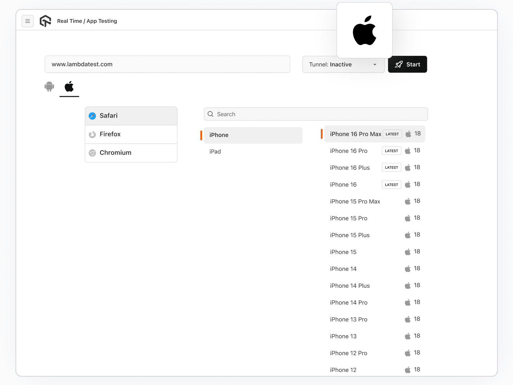The image size is (513, 385).
Task: Start testing session with Start button
Action: 407,64
